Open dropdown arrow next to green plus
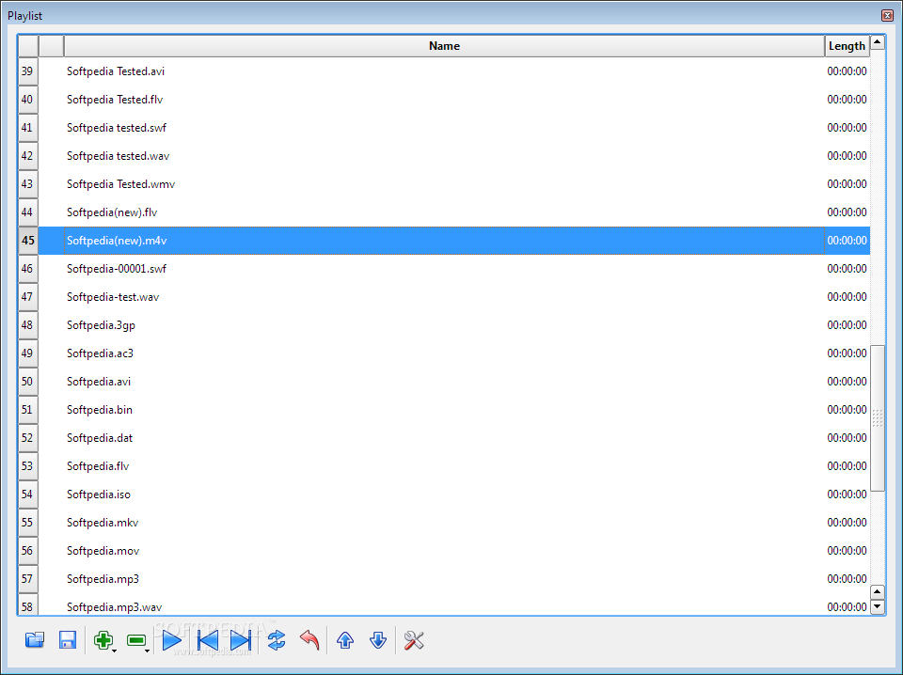The width and height of the screenshot is (903, 675). pos(115,651)
